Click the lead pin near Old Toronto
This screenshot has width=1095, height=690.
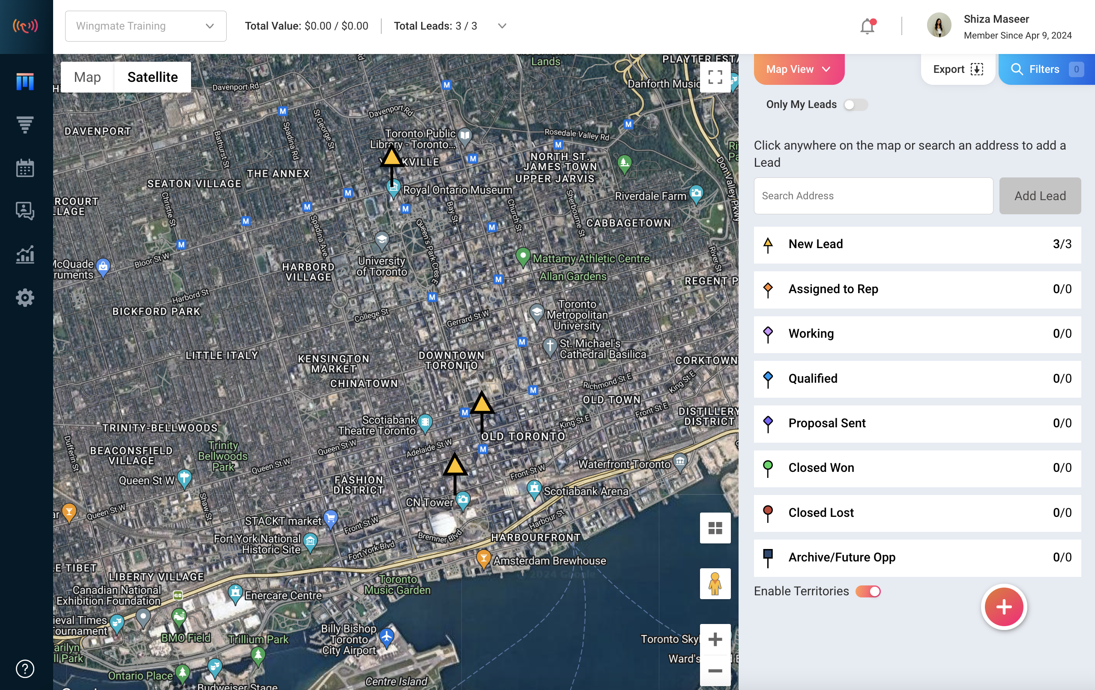tap(482, 405)
